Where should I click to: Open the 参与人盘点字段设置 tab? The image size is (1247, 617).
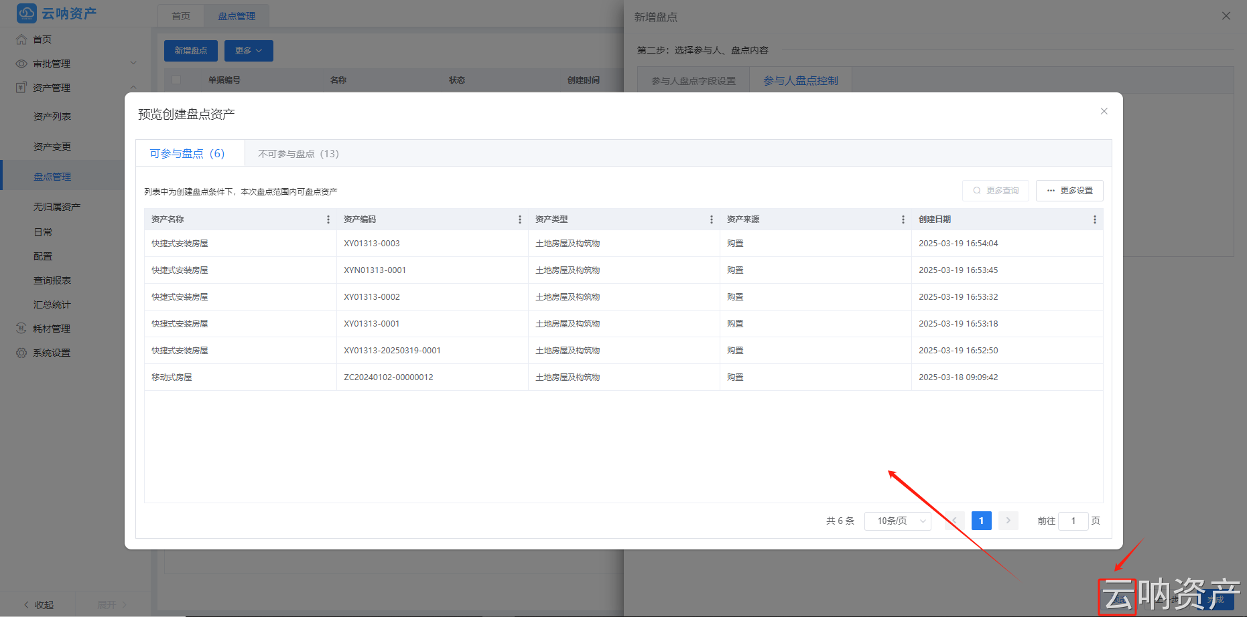coord(694,81)
